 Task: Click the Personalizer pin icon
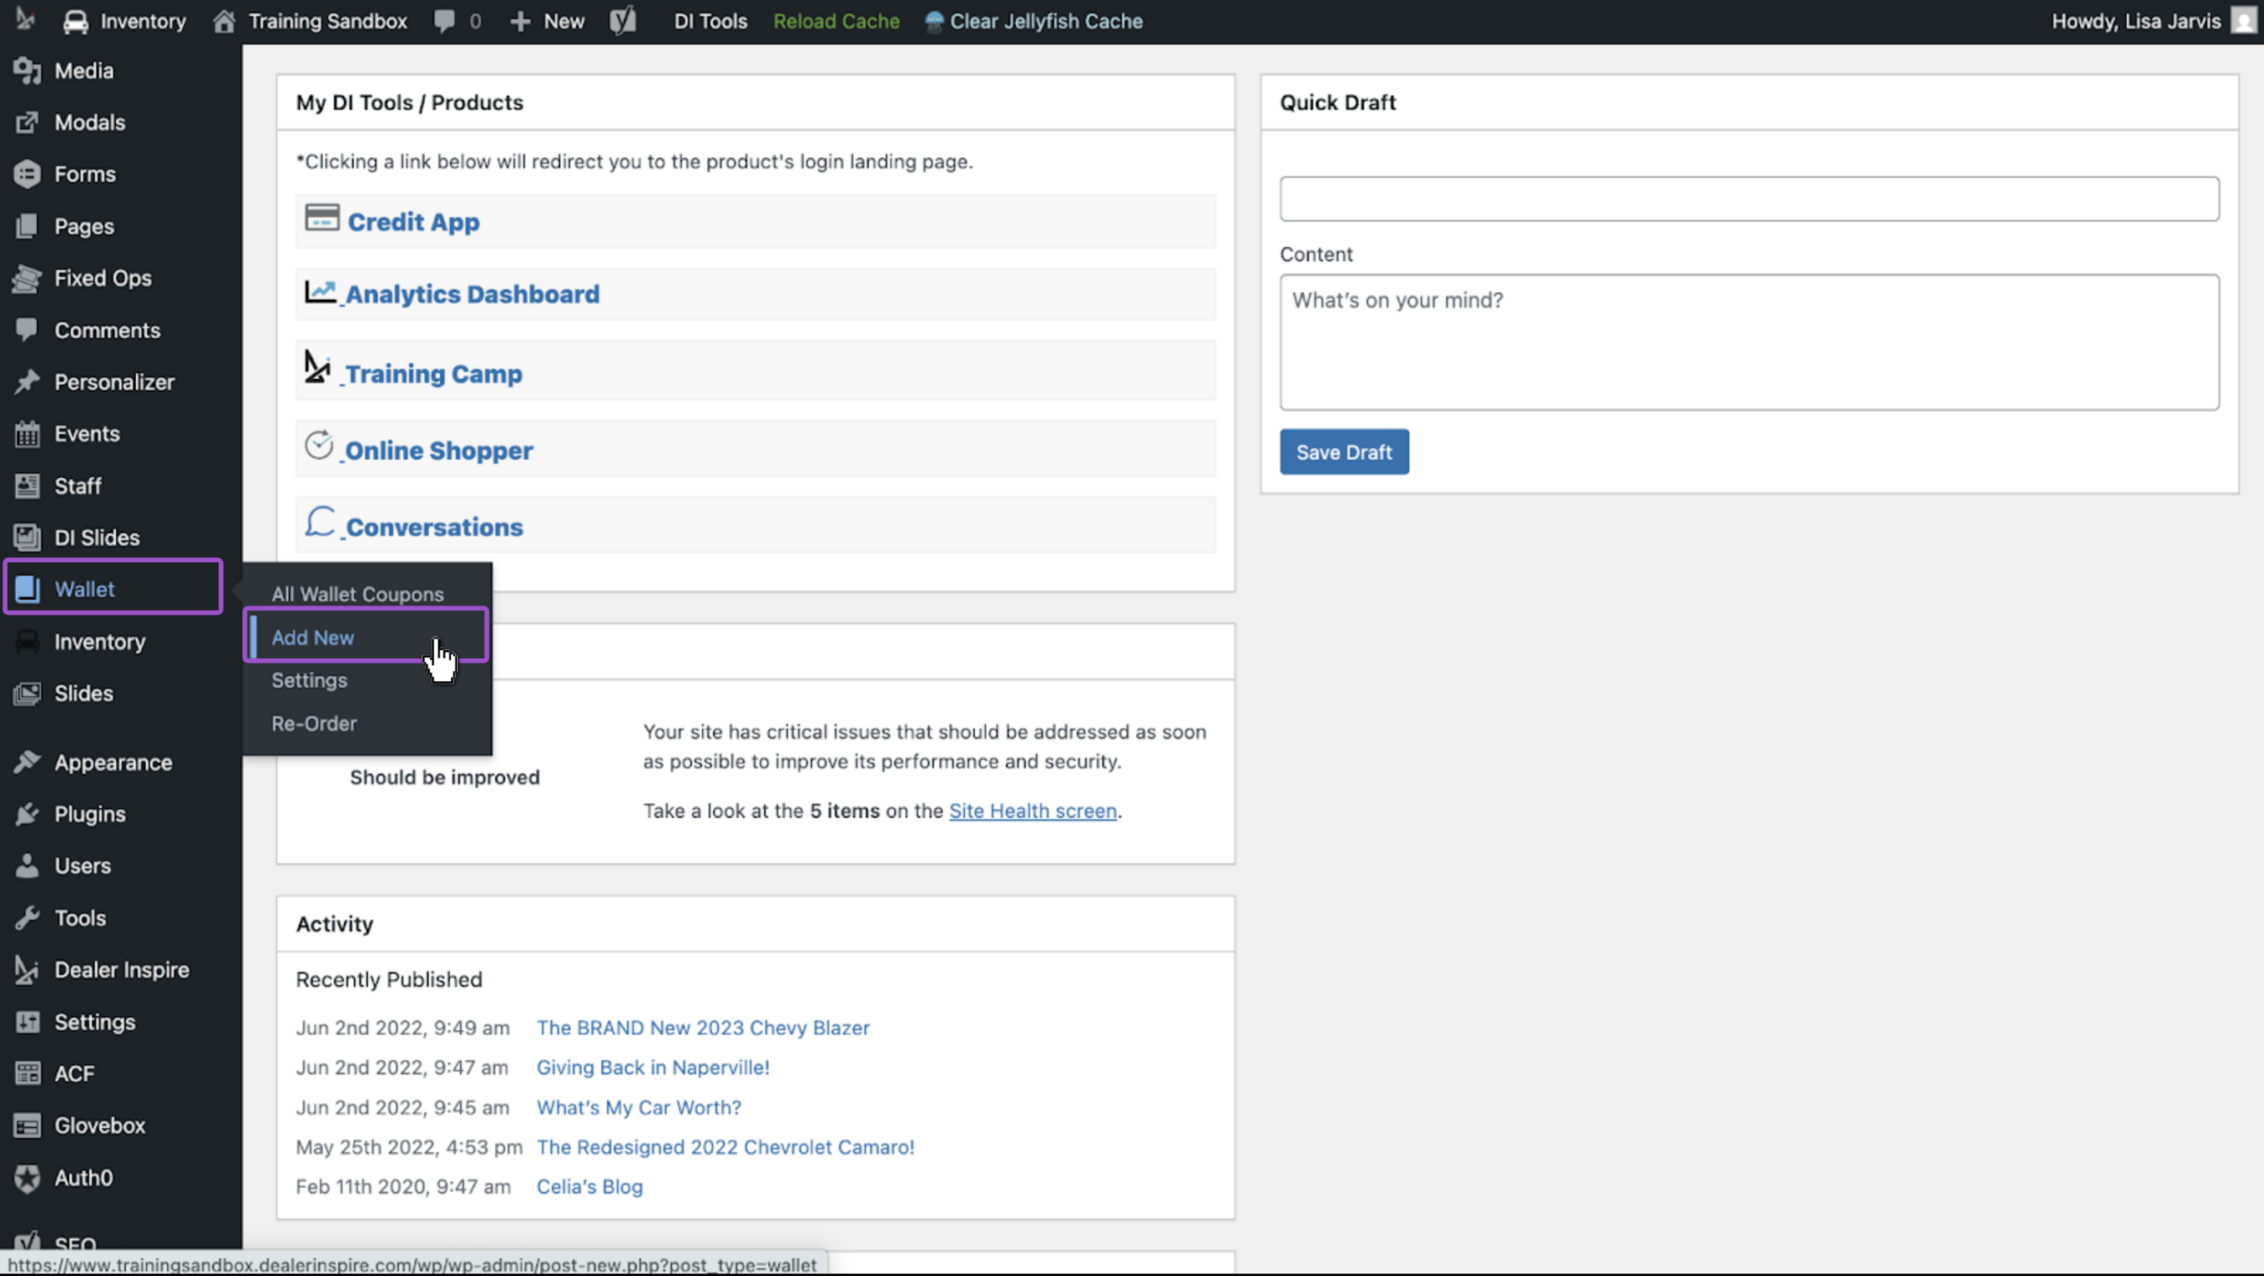[27, 382]
